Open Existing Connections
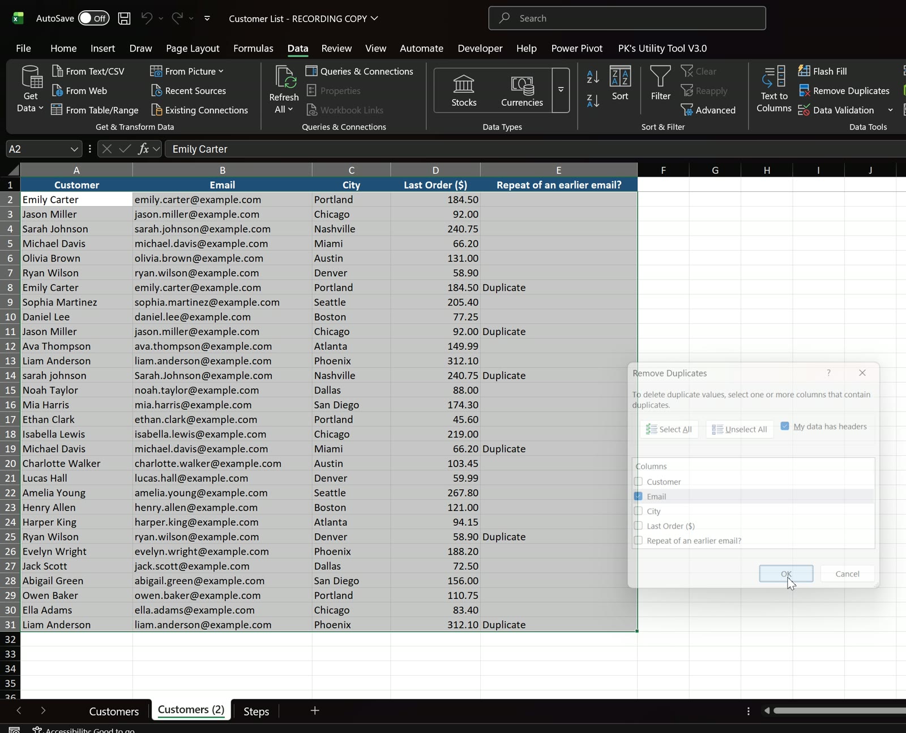This screenshot has height=733, width=906. tap(199, 110)
